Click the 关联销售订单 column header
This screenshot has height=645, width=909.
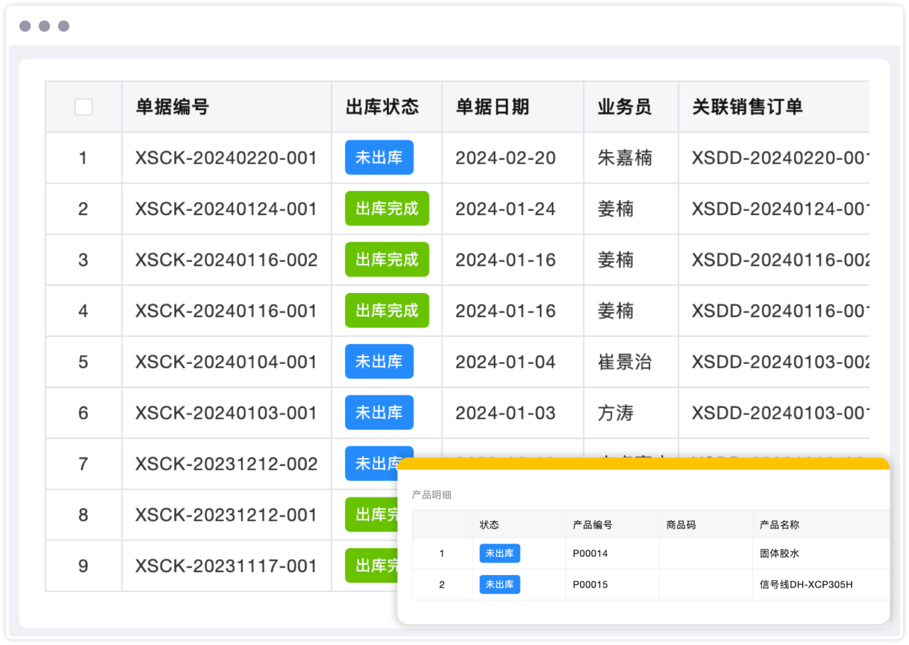pyautogui.click(x=747, y=107)
